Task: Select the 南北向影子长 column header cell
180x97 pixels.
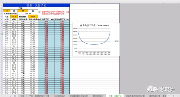Action: [46, 19]
